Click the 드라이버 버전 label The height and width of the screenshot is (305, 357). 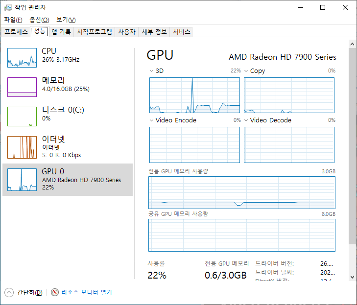click(275, 263)
